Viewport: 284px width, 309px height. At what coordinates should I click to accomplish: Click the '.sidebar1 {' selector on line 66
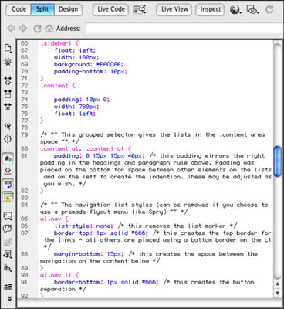[x=59, y=43]
